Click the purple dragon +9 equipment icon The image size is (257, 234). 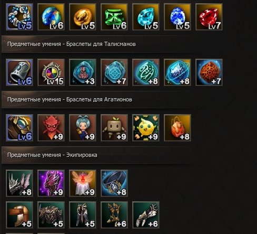coord(51,183)
